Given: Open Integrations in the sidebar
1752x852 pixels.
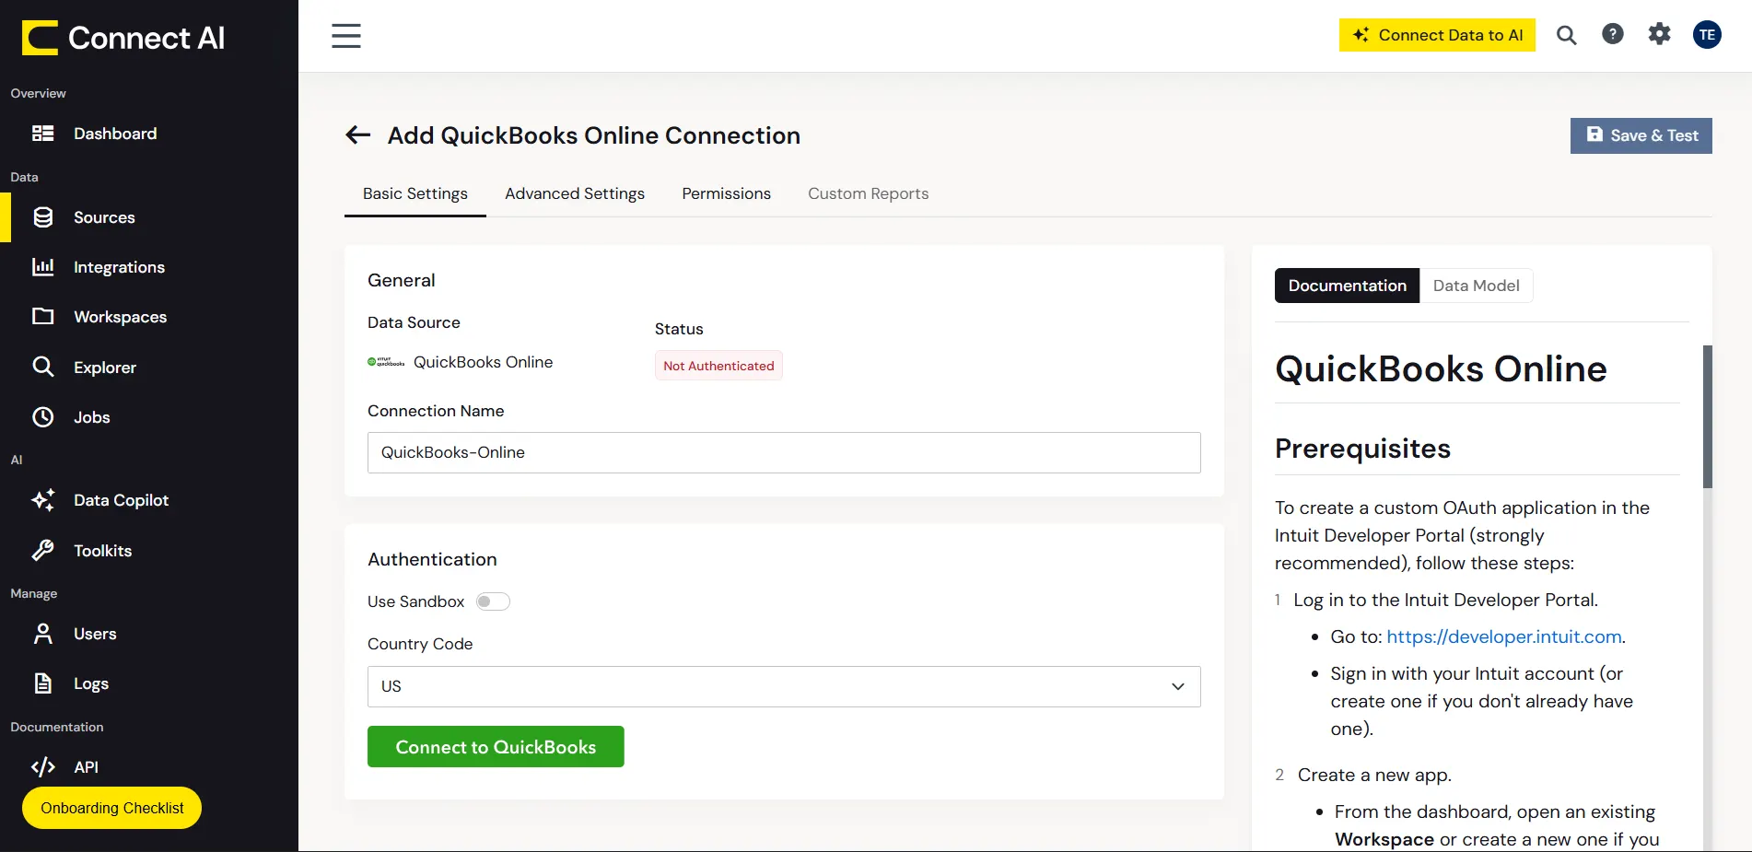Looking at the screenshot, I should point(149,267).
